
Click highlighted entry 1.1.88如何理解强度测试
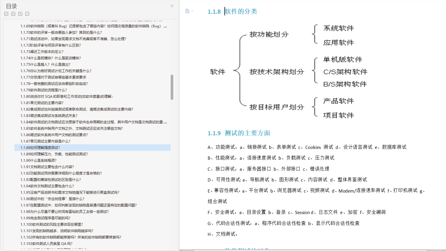click(92, 148)
